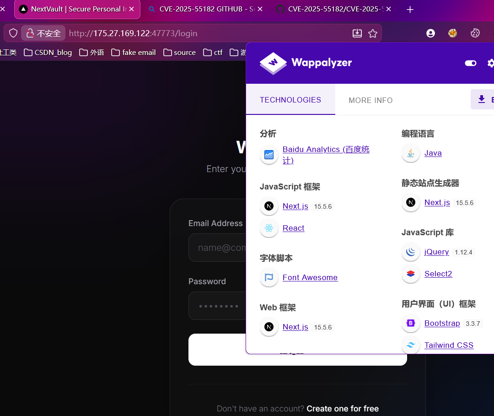Open a new browser tab
The height and width of the screenshot is (416, 494).
(x=410, y=10)
